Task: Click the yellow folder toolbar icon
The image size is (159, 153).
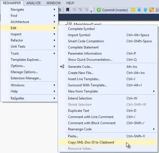Action: [133, 10]
